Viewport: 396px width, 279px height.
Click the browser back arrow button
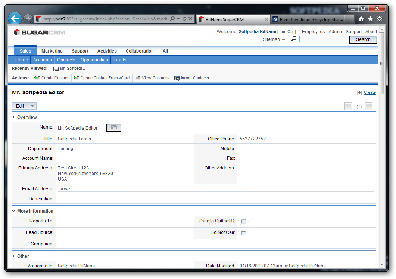coord(15,18)
